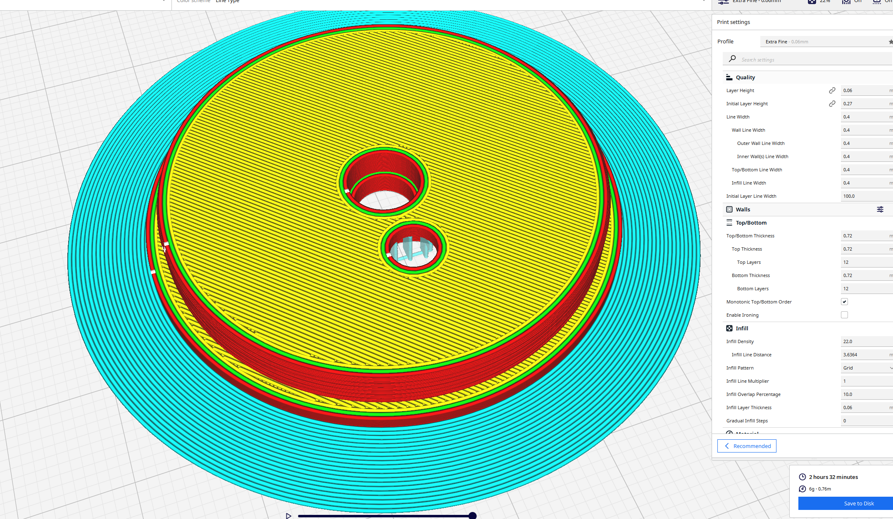Click the Quality category bars icon
893x519 pixels.
pos(729,77)
